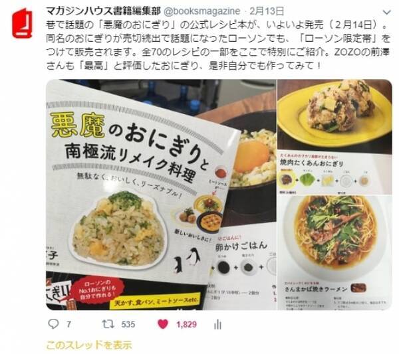
Task: Open the reply speech bubble icon
Action: click(53, 324)
